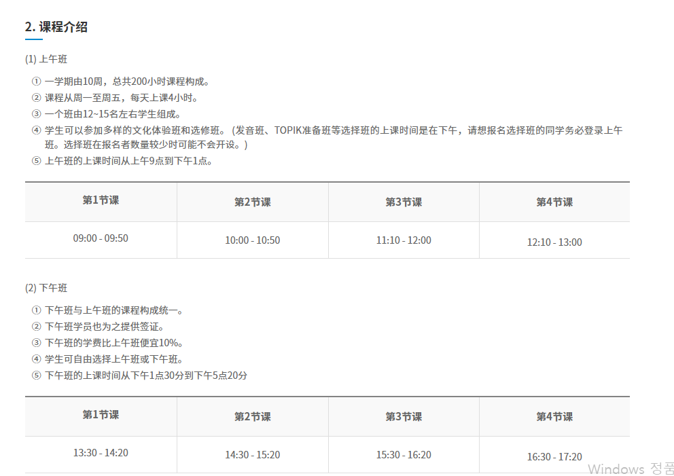Click the line "下午班的学费比上午班便宜10%"
The height and width of the screenshot is (476, 674).
coord(113,343)
